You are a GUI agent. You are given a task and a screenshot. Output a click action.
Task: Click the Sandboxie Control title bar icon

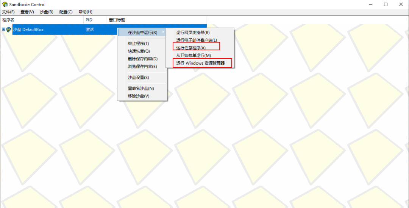5,5
